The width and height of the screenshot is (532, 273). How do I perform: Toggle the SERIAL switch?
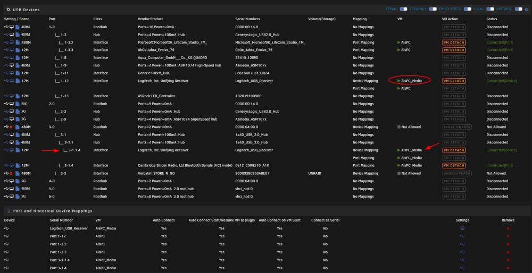pos(403,9)
